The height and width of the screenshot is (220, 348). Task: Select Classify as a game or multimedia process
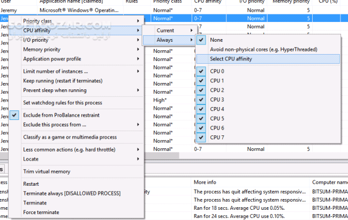pos(70,137)
